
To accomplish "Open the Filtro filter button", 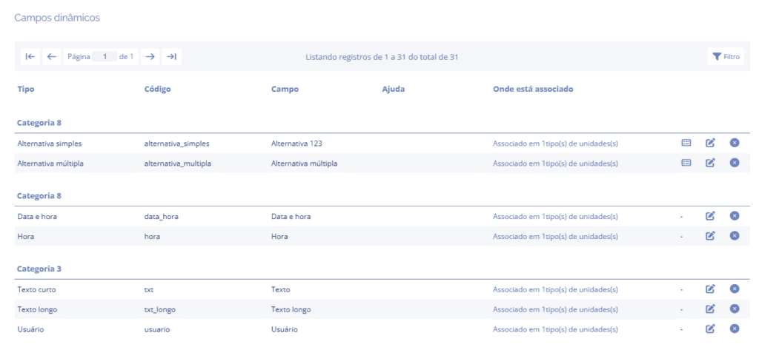I will (726, 57).
